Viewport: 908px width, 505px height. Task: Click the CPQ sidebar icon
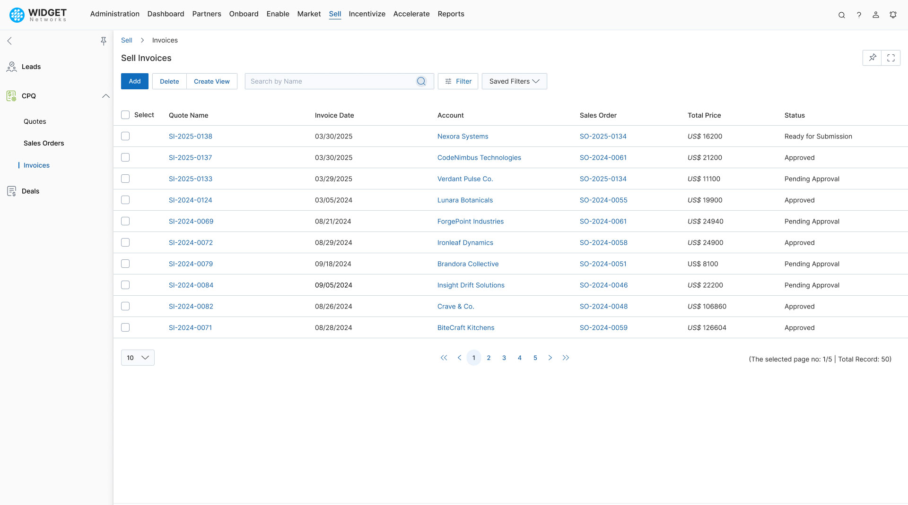11,96
